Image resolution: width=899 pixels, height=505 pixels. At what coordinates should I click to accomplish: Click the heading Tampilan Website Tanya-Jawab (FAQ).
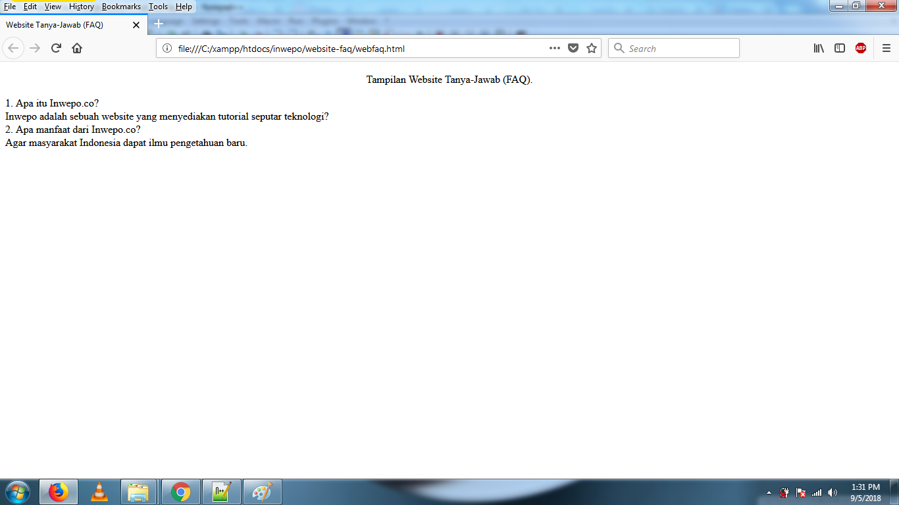(x=449, y=80)
